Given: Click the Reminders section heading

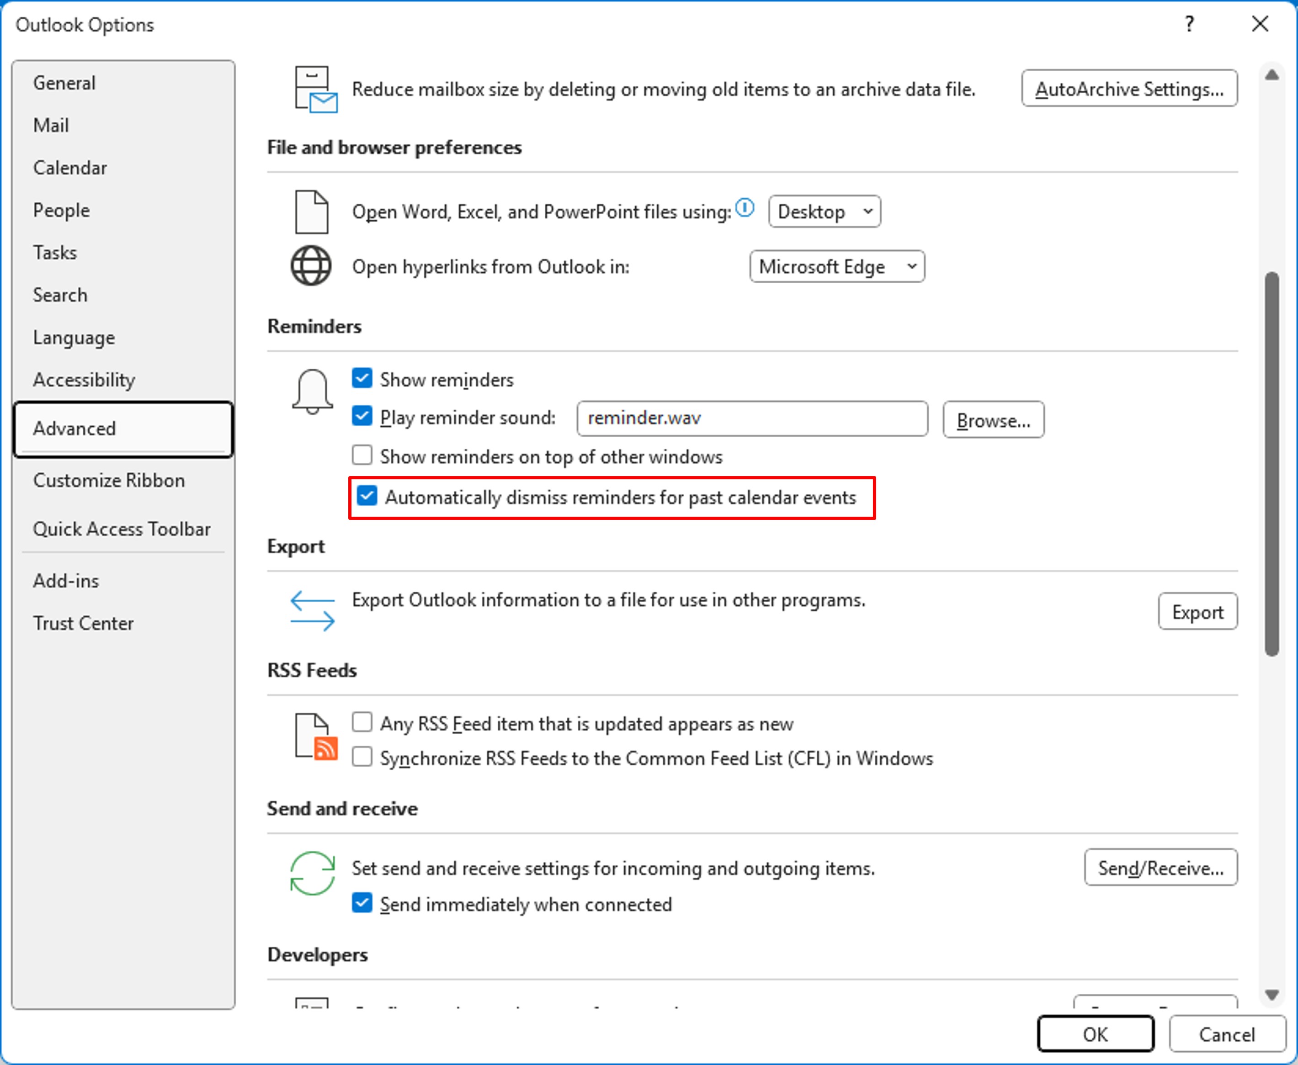Looking at the screenshot, I should [314, 326].
